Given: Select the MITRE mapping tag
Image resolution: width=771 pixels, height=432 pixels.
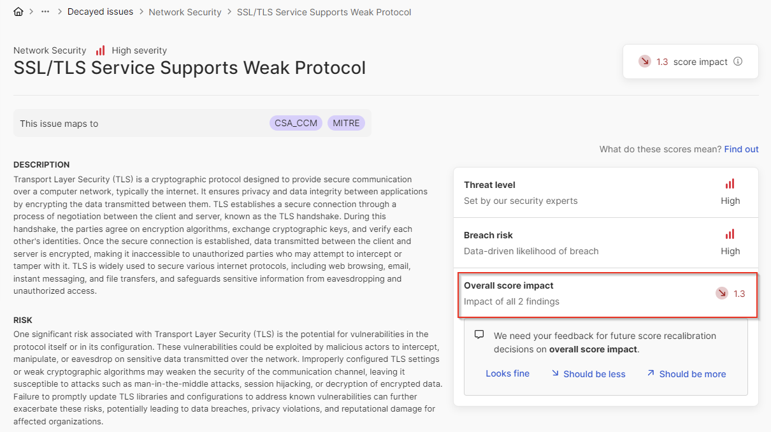Looking at the screenshot, I should pos(346,123).
